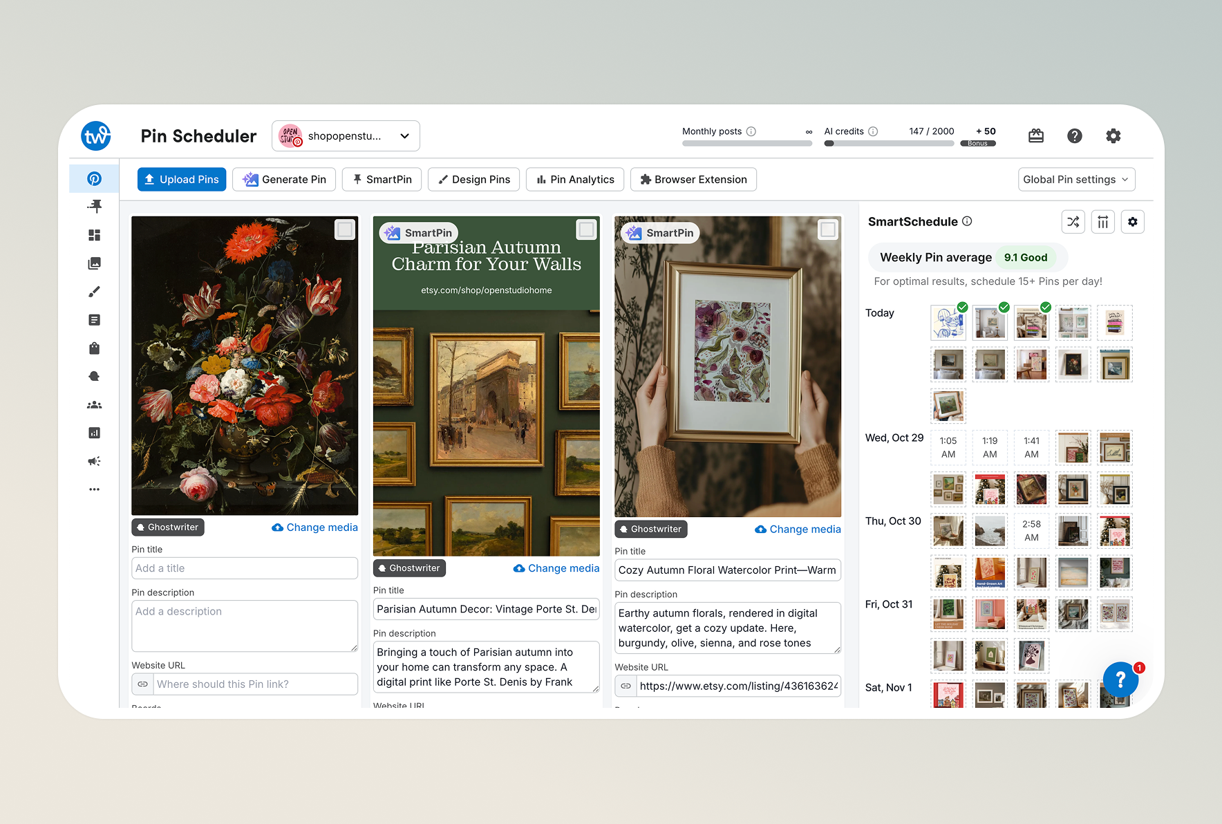The height and width of the screenshot is (824, 1222).
Task: Open the bar chart insights sidebar icon
Action: pyautogui.click(x=95, y=433)
